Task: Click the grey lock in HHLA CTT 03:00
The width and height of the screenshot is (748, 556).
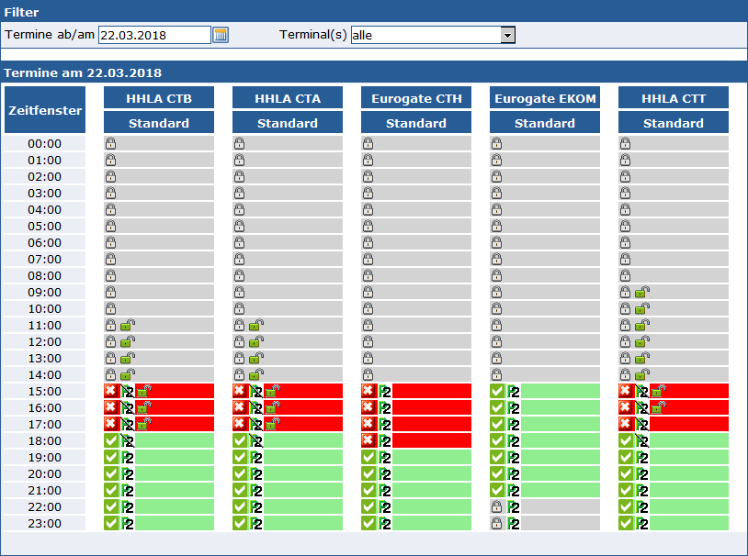Action: pos(625,193)
